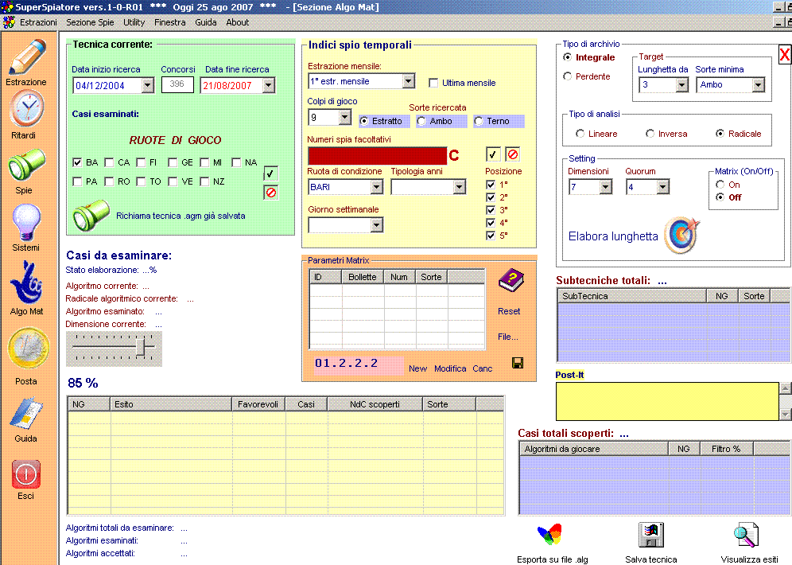Open the Data fine ricerca date dropdown
Image resolution: width=792 pixels, height=565 pixels.
coord(269,85)
